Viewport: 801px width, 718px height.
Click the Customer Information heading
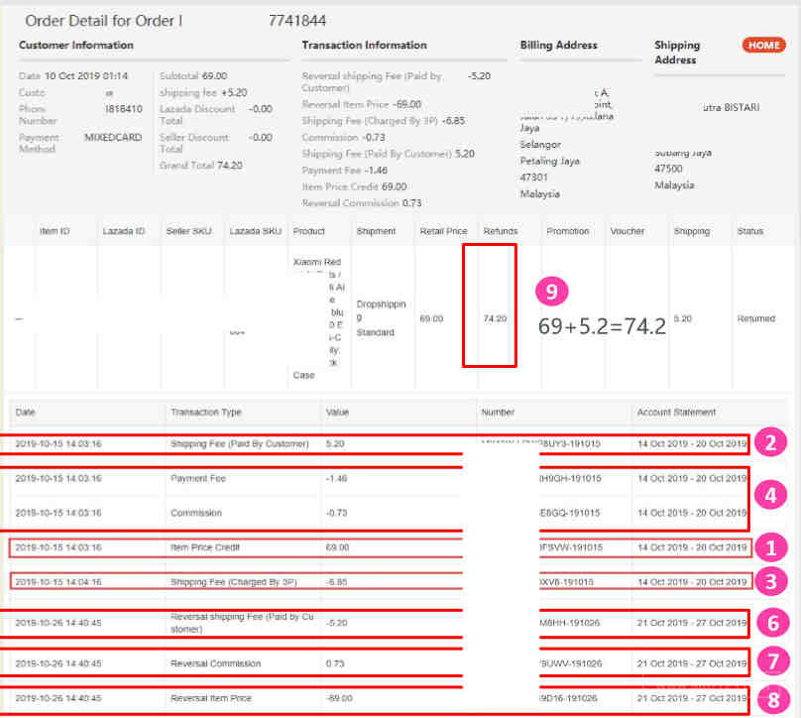pos(76,45)
